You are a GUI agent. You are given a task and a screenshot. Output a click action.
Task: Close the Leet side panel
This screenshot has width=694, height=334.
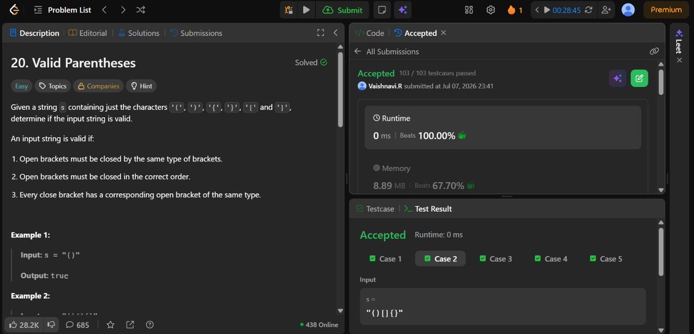pos(679,60)
